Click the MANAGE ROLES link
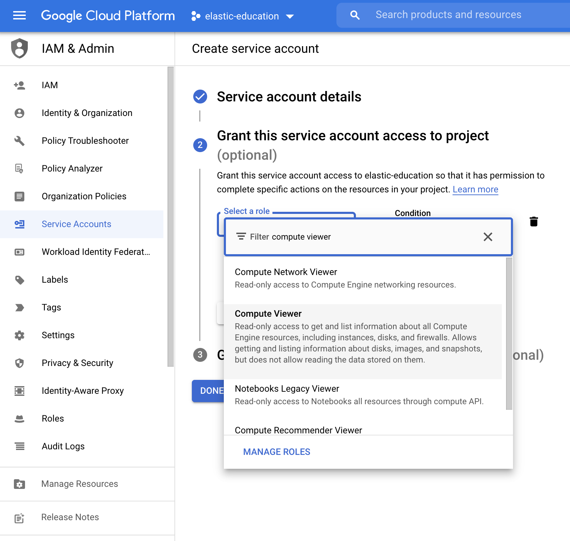 (x=276, y=451)
